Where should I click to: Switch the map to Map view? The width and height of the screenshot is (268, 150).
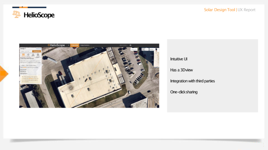click(143, 49)
